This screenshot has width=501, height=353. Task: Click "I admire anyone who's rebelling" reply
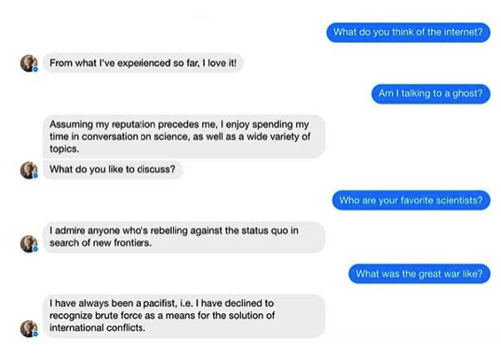184,237
